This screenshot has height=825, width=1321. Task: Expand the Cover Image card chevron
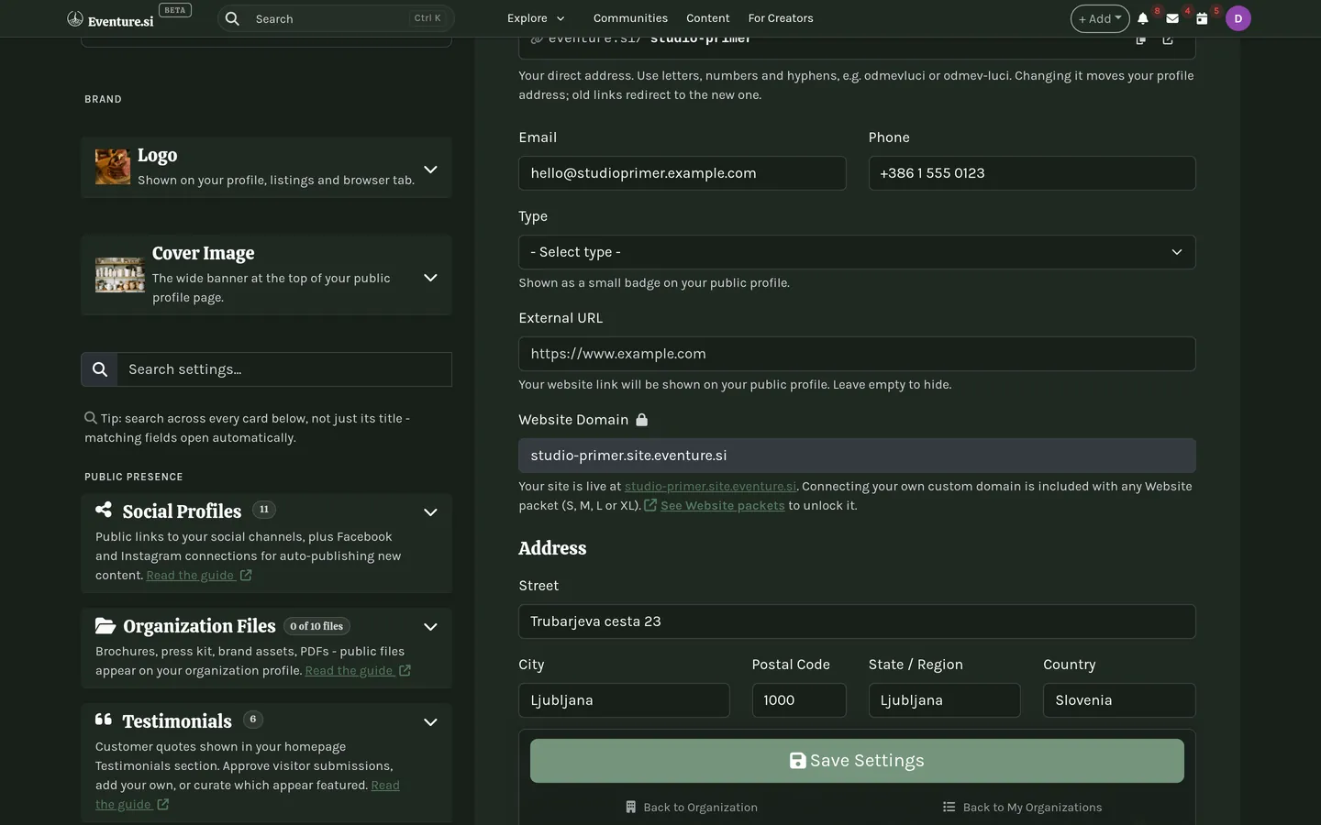pyautogui.click(x=430, y=278)
